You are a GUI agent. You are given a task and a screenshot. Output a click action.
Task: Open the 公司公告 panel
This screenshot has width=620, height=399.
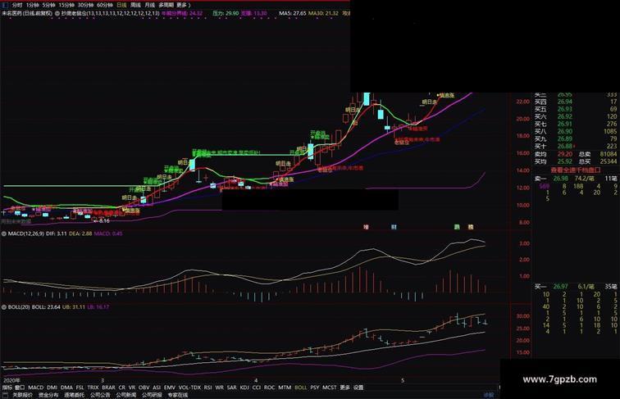click(x=100, y=395)
